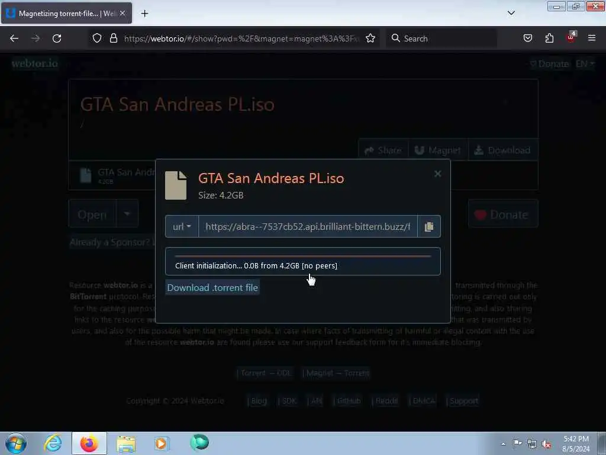Close the Magnetizing torrent-file tab
Screen dimensions: 606x455
(x=123, y=13)
